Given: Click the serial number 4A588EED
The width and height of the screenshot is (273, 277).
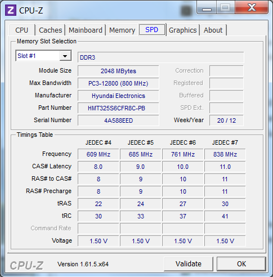Looking at the screenshot, I should click(x=118, y=120).
